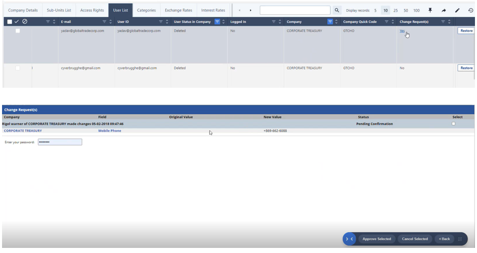Check the yadav@globaltradecorp.com row checkbox
The height and width of the screenshot is (253, 477).
pyautogui.click(x=18, y=31)
